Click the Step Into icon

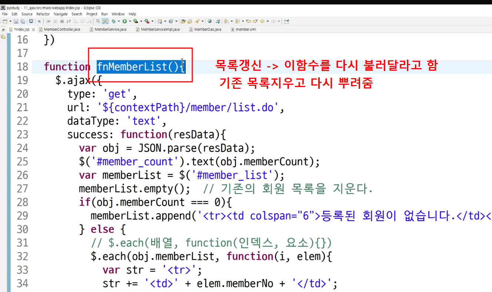76,21
